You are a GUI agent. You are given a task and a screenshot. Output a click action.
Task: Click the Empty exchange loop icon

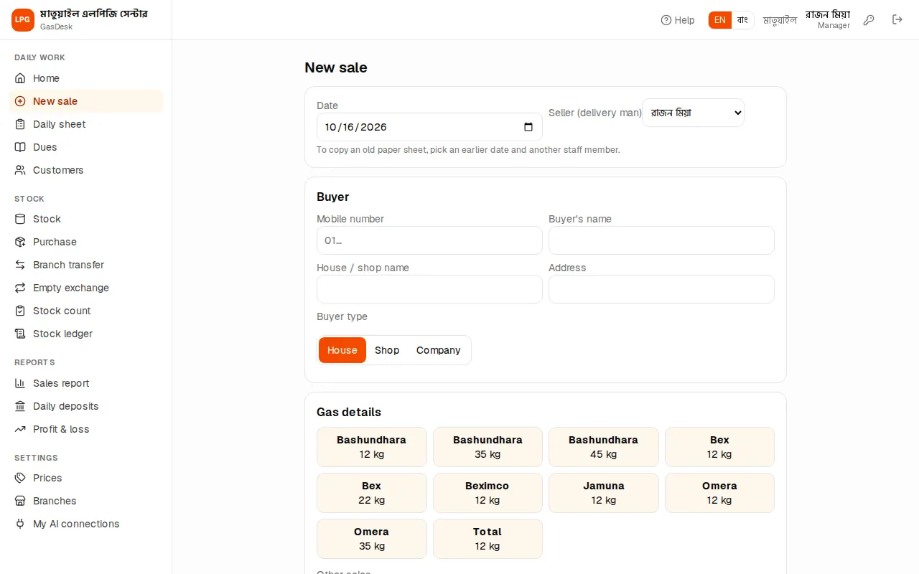pyautogui.click(x=20, y=288)
